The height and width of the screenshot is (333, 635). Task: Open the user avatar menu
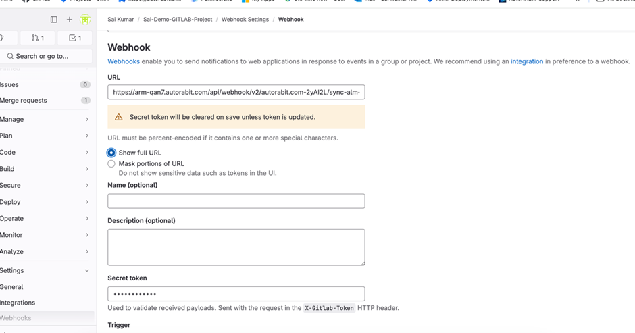pyautogui.click(x=84, y=20)
